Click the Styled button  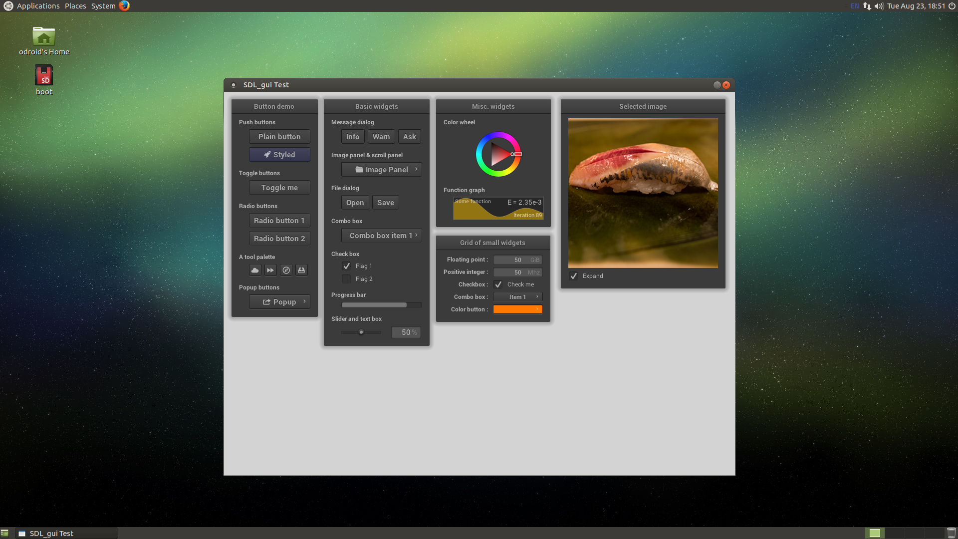pyautogui.click(x=279, y=155)
